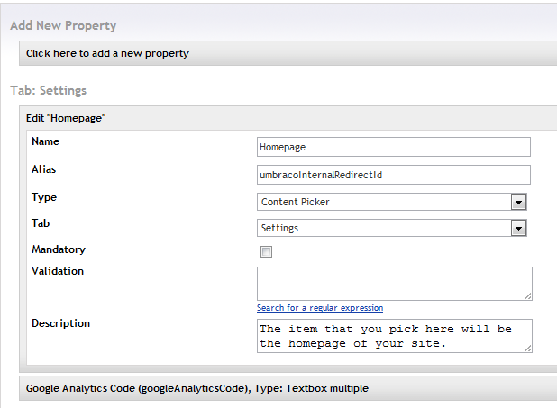
Task: Click inside the empty Validation textarea
Action: 395,284
